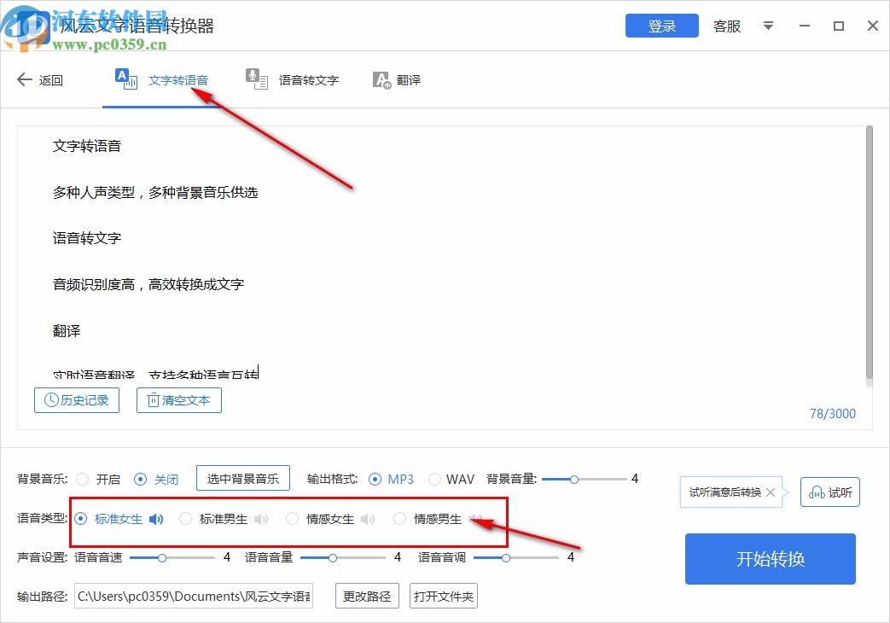This screenshot has height=623, width=890.
Task: Clear text using the 清空文本 trash icon
Action: point(154,400)
